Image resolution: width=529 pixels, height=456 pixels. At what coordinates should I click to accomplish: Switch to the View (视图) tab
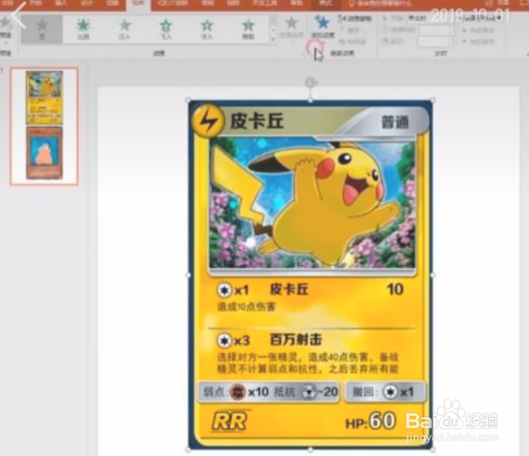click(x=232, y=3)
